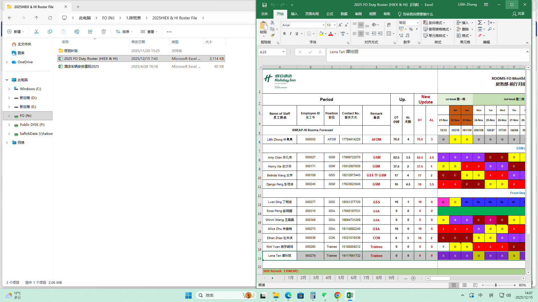Click the Format Painter brush icon
The image size is (538, 302).
272,36
